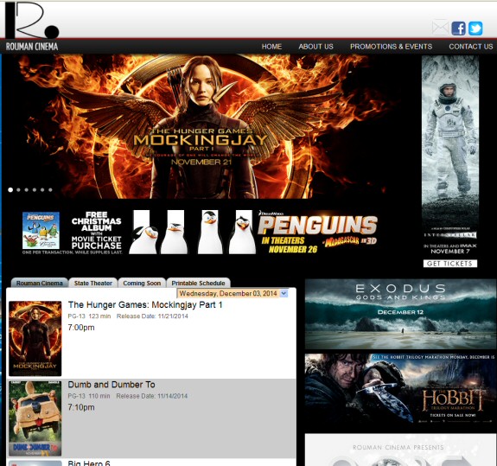Click the GET TICKETS button for Interstellar

click(450, 264)
